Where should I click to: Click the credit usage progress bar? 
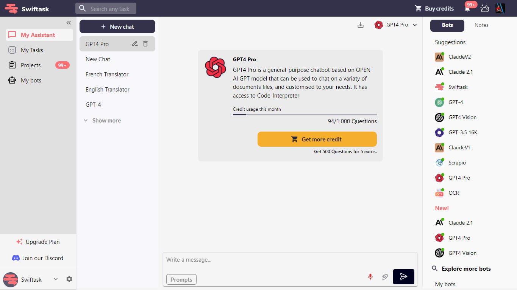(305, 114)
